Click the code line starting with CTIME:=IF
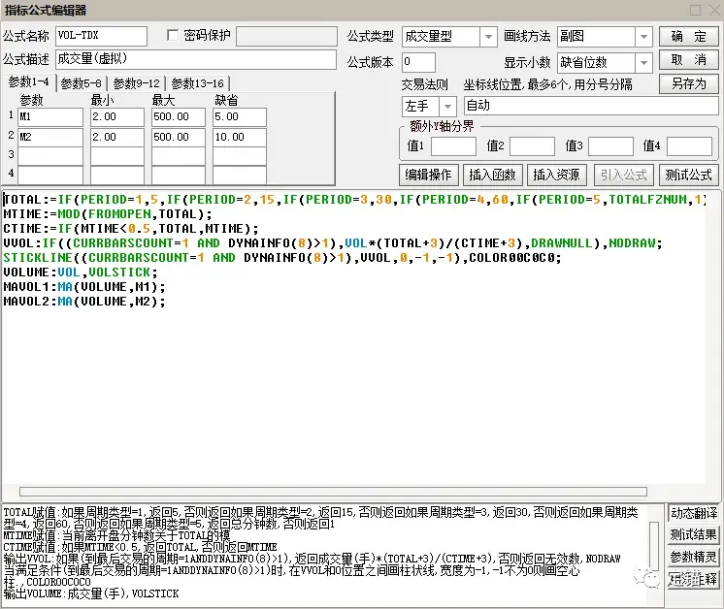Image resolution: width=724 pixels, height=609 pixels. 131,229
